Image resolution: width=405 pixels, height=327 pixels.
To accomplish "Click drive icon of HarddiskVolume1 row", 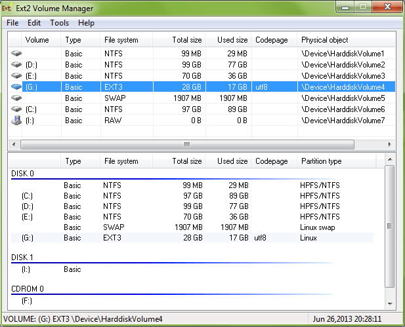I will [x=16, y=53].
